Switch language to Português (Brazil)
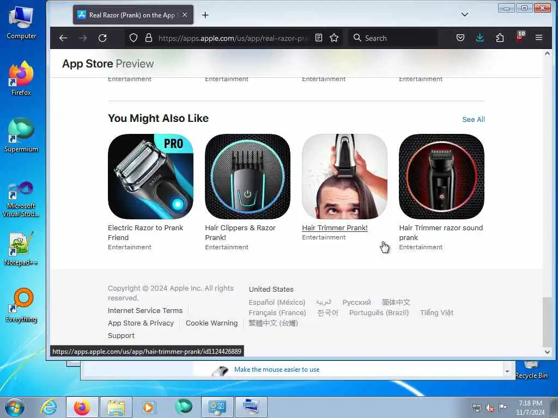 coord(379,313)
